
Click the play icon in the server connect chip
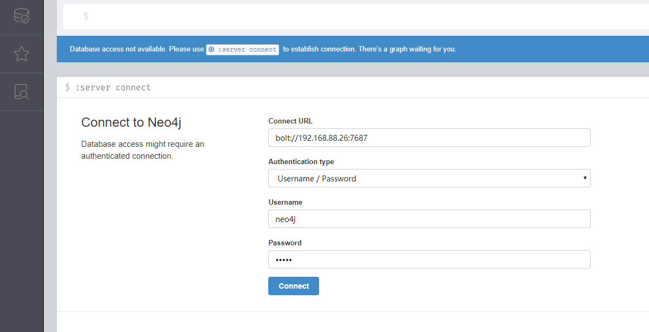[211, 49]
